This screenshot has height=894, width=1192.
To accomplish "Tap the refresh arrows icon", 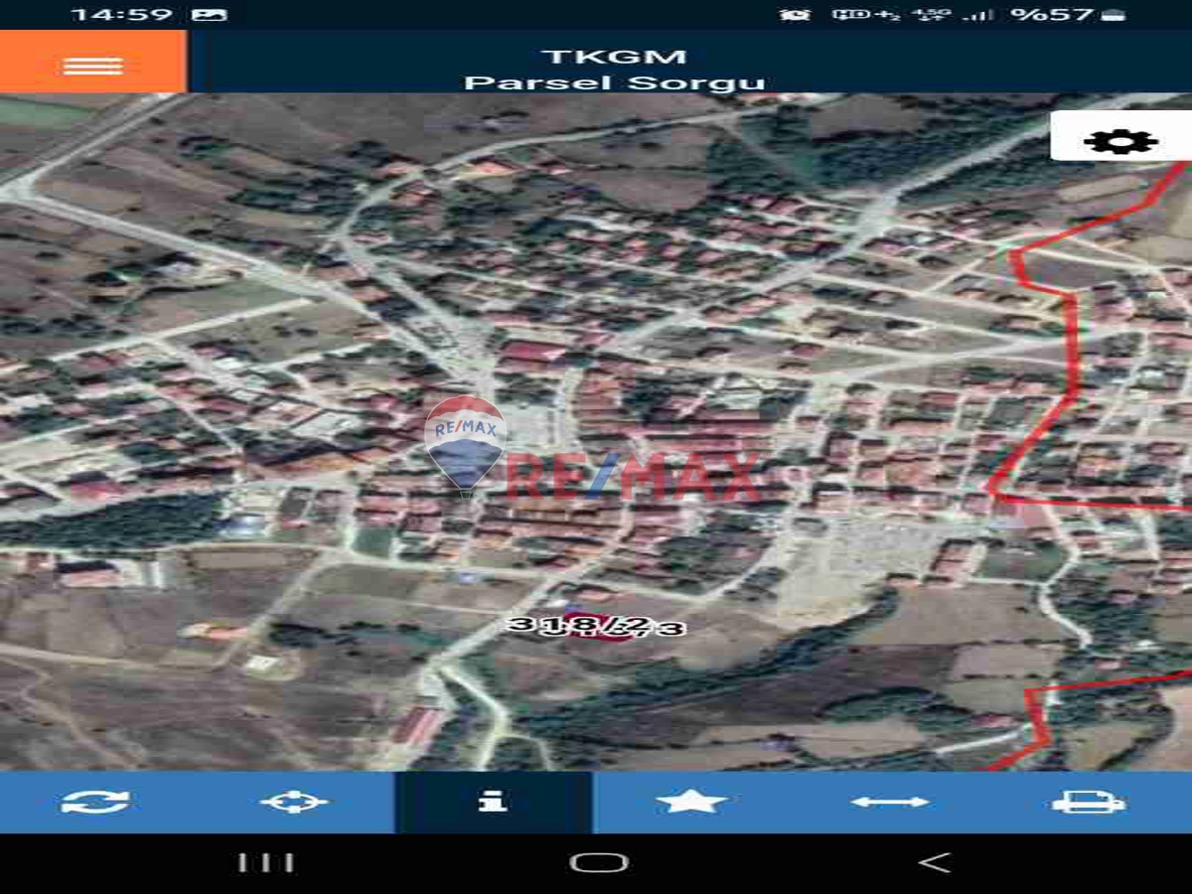I will (95, 802).
